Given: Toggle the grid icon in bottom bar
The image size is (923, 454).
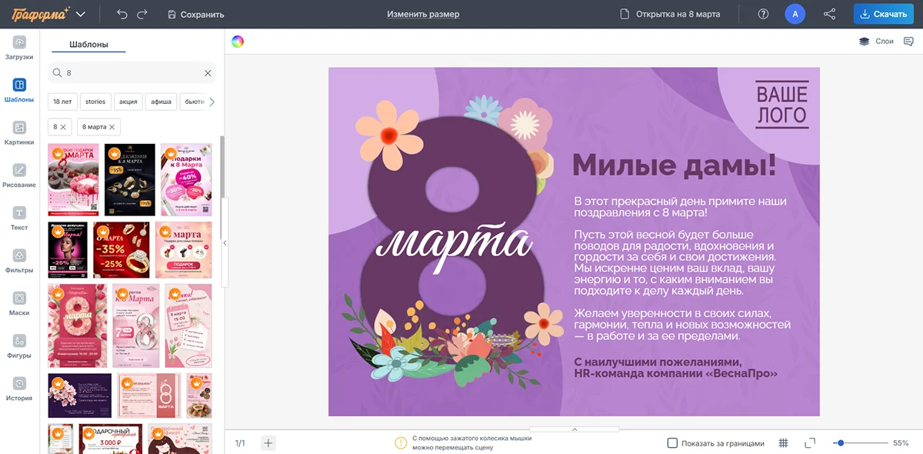Looking at the screenshot, I should click(784, 443).
